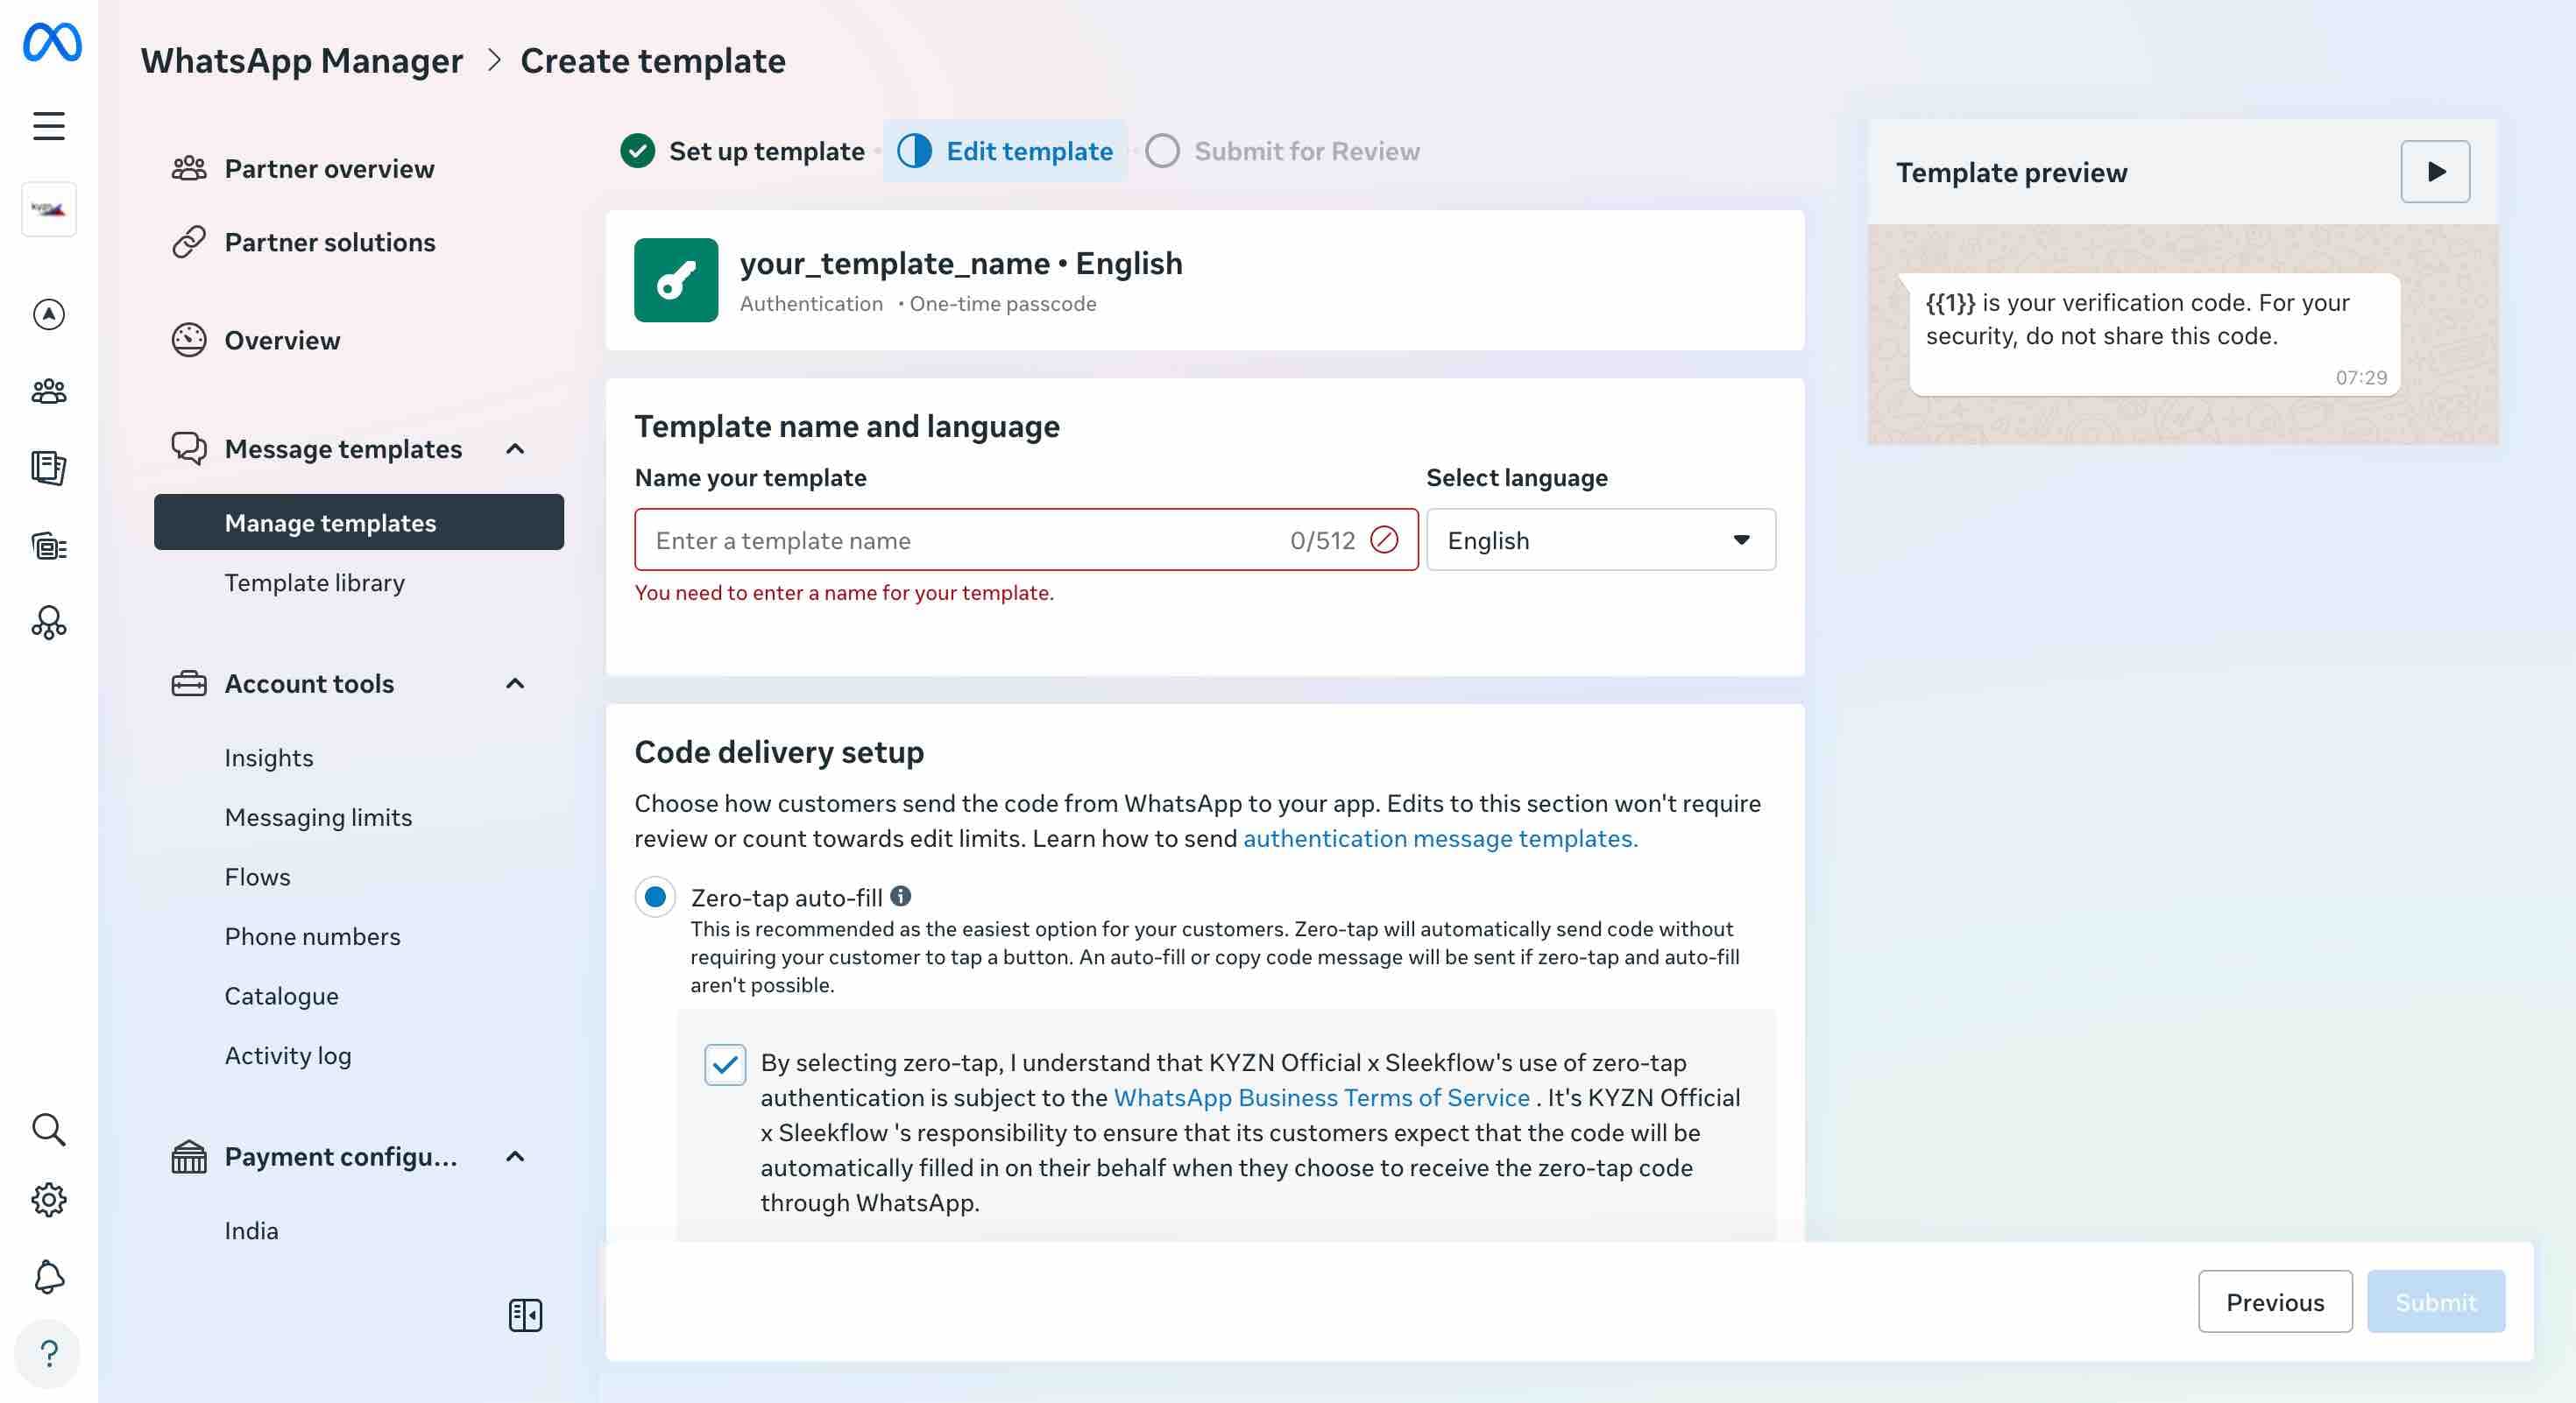Collapse the Account tools section
The image size is (2576, 1403).
pyautogui.click(x=515, y=683)
